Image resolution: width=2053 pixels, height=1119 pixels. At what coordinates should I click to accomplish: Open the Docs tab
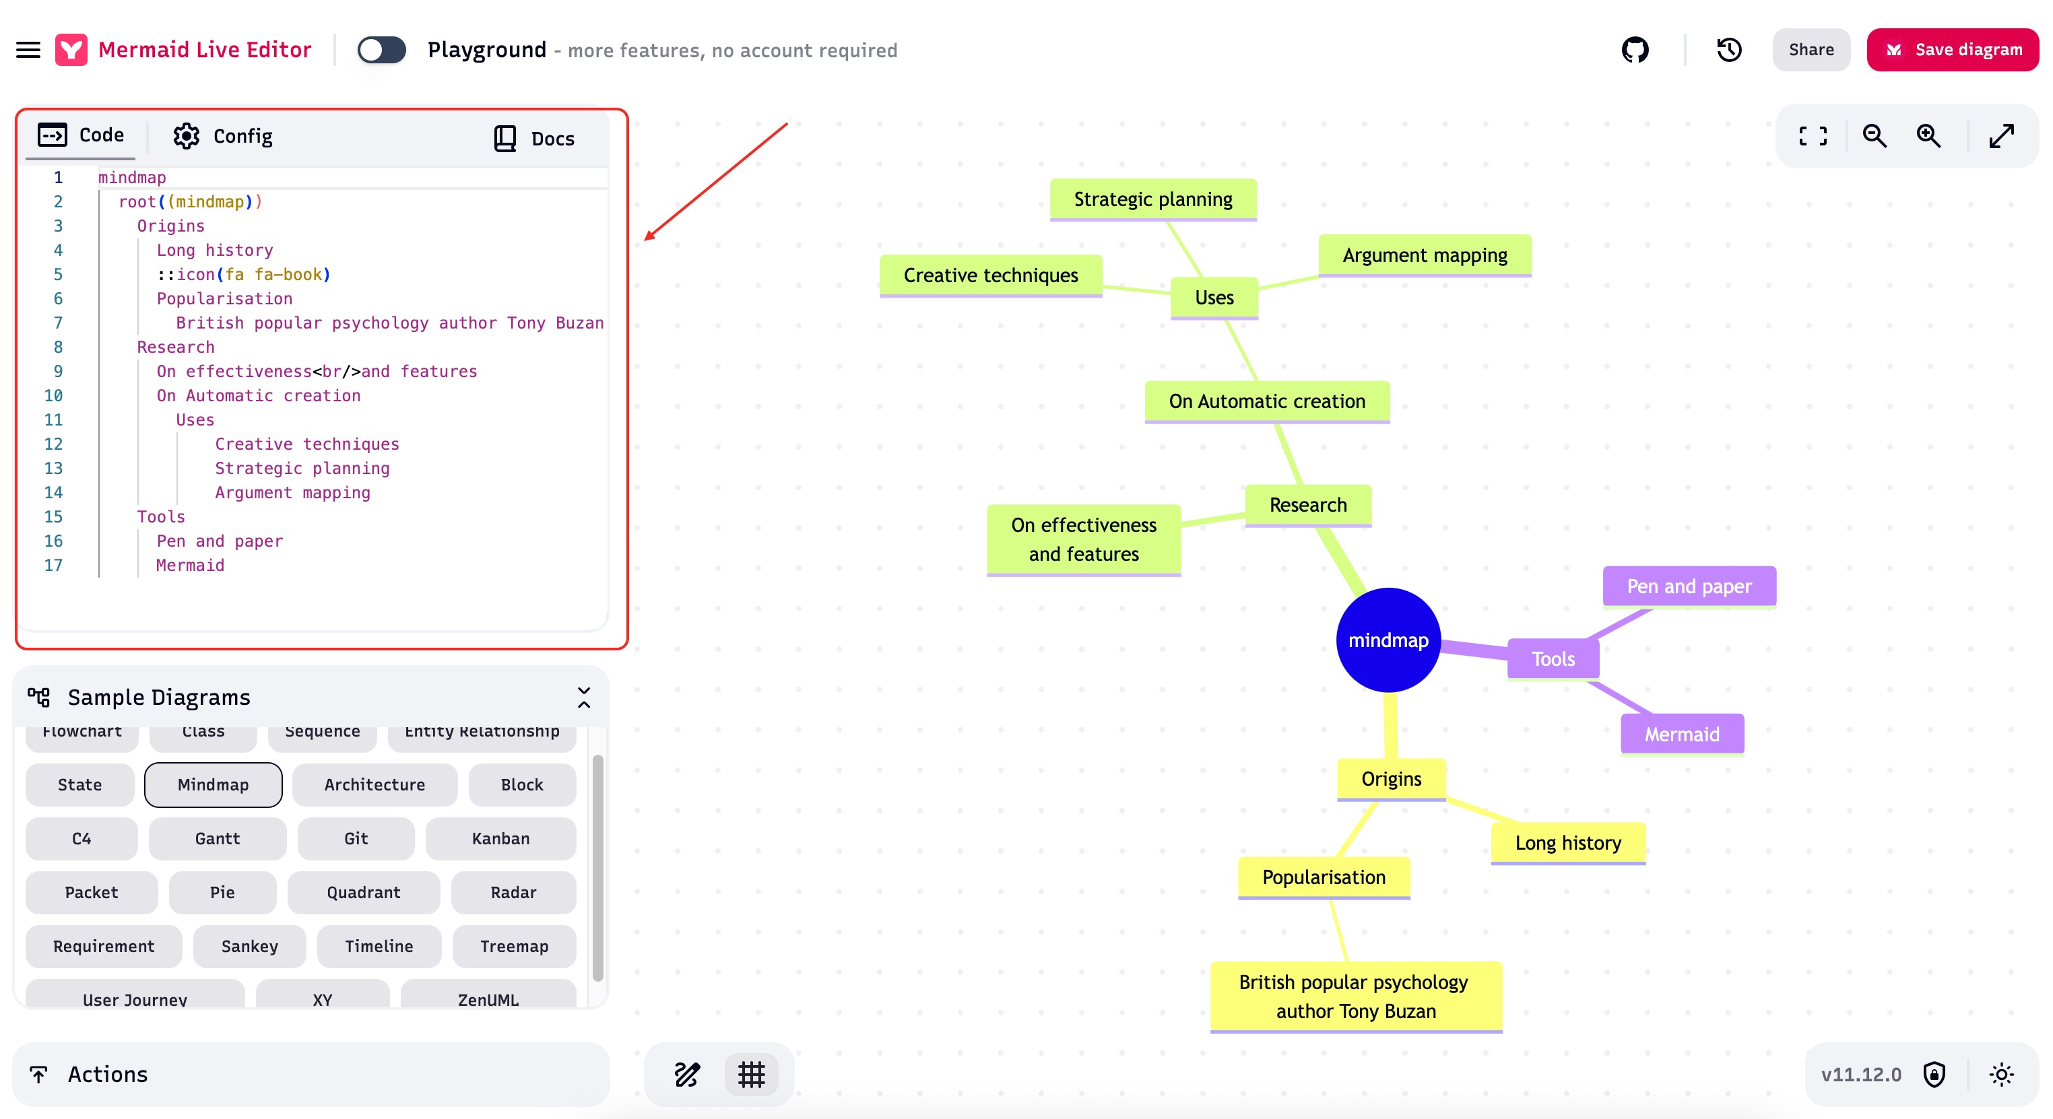point(535,138)
